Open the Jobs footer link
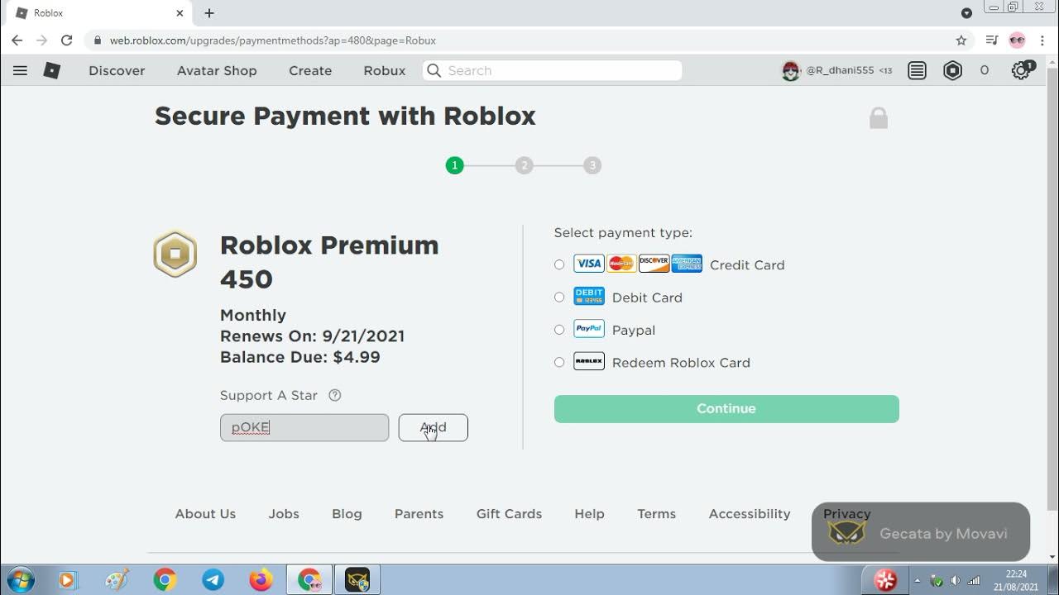The width and height of the screenshot is (1059, 595). click(284, 514)
